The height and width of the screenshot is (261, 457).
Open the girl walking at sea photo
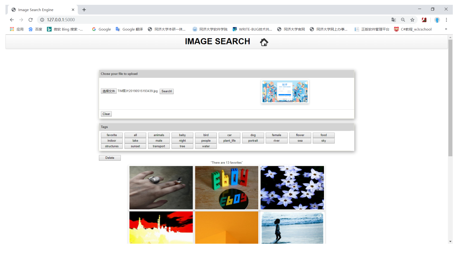(x=292, y=227)
